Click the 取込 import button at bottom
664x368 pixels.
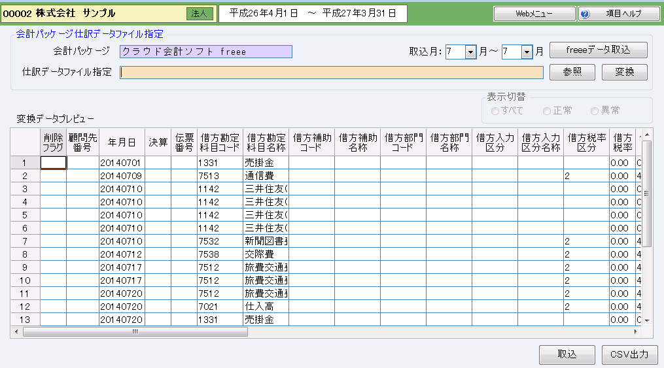[x=567, y=355]
